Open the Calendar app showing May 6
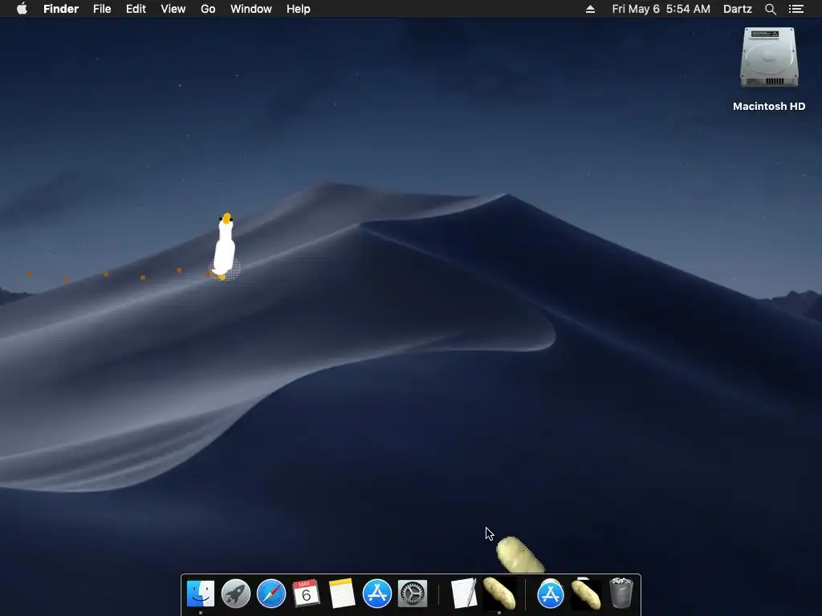This screenshot has height=616, width=822. [x=306, y=594]
